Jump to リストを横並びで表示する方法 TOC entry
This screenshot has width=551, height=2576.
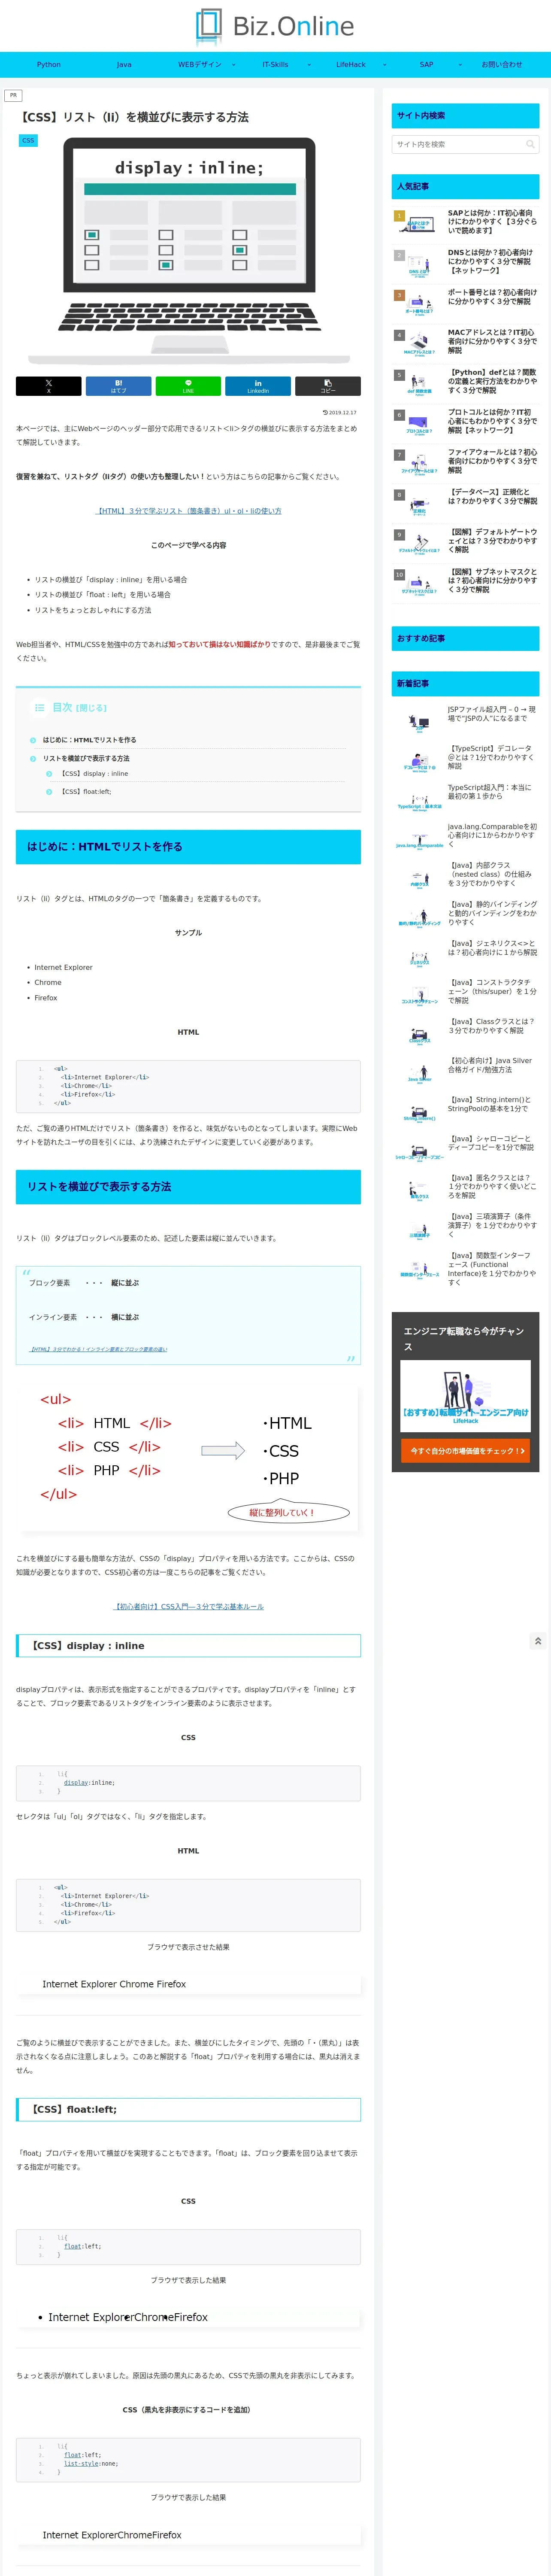click(x=86, y=758)
